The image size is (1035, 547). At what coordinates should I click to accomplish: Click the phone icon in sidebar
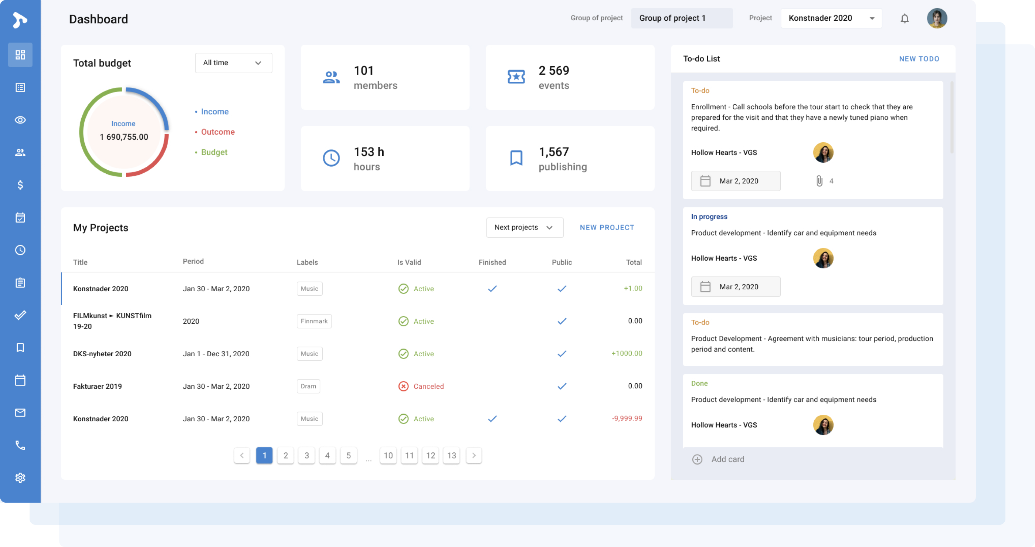click(x=20, y=445)
